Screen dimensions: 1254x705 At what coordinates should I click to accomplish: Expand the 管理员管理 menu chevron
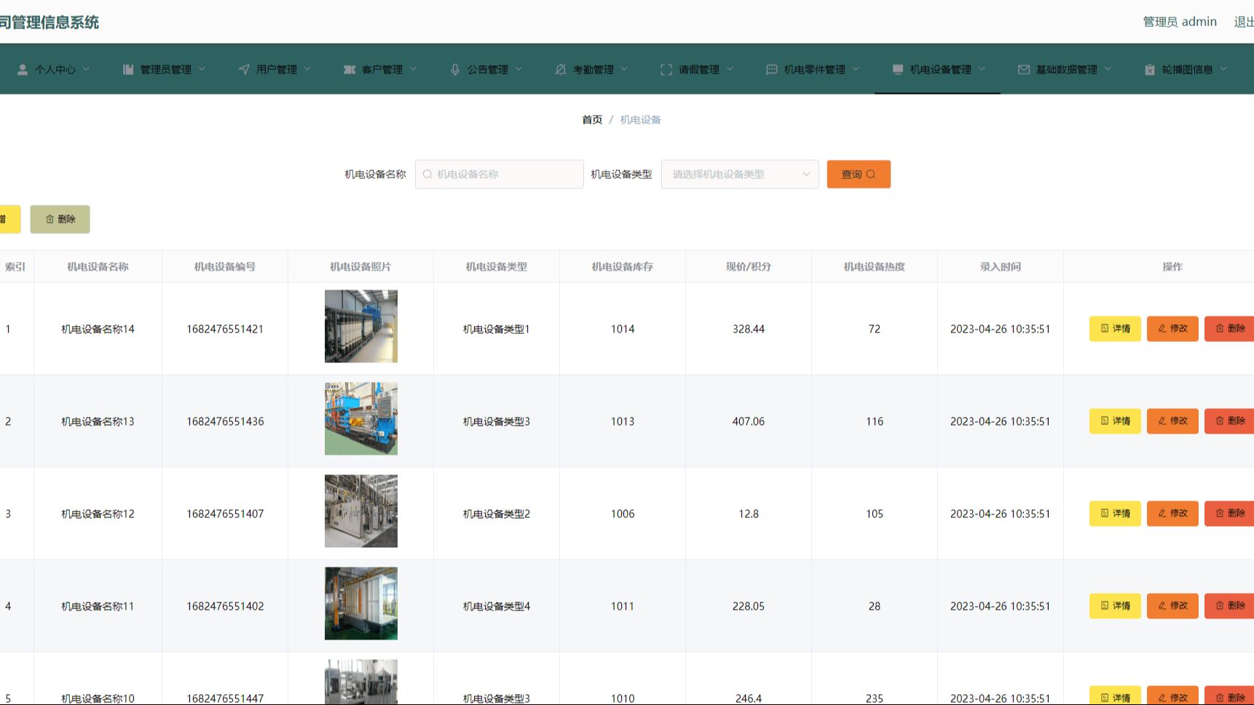[x=202, y=68]
